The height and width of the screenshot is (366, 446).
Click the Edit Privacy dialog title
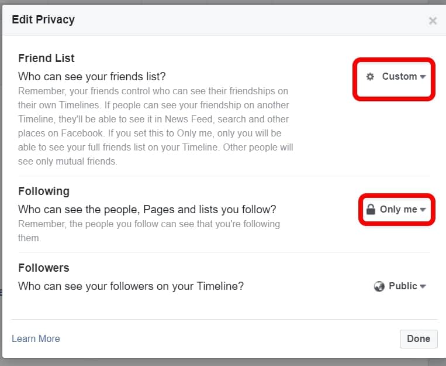43,20
